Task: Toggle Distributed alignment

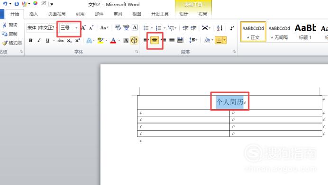Action: 180,40
